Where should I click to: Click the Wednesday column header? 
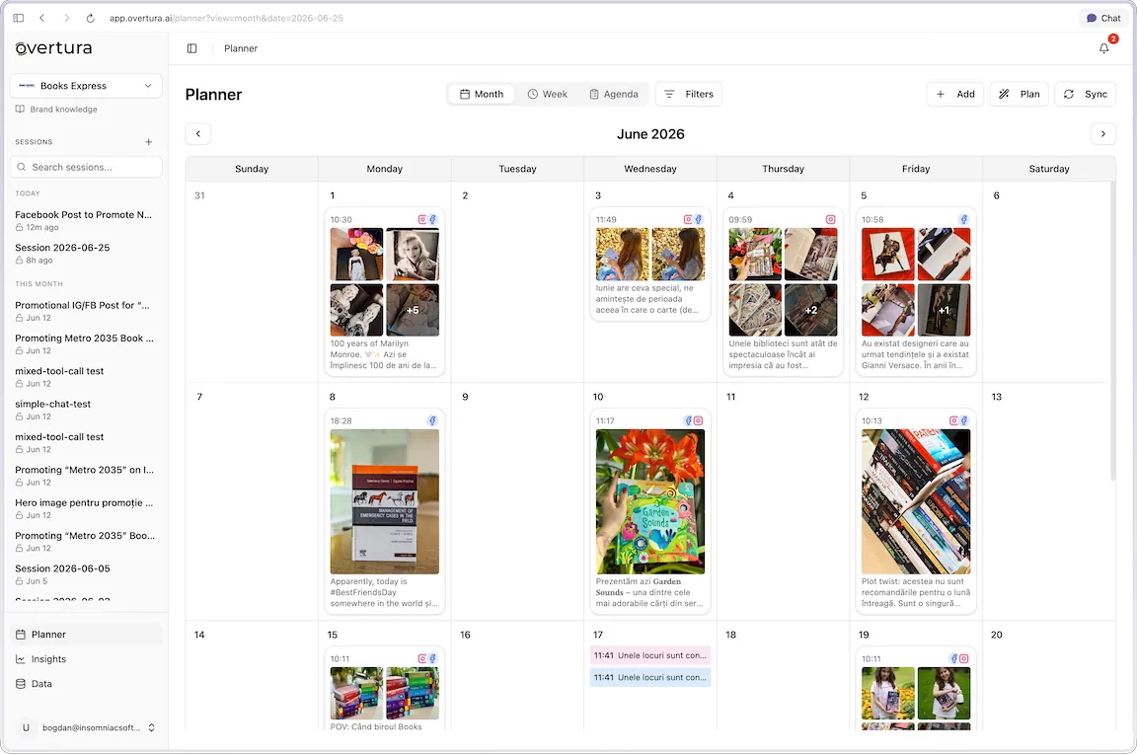click(650, 169)
